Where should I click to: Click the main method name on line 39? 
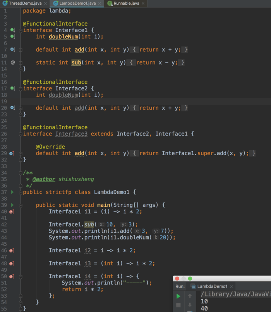(x=104, y=205)
